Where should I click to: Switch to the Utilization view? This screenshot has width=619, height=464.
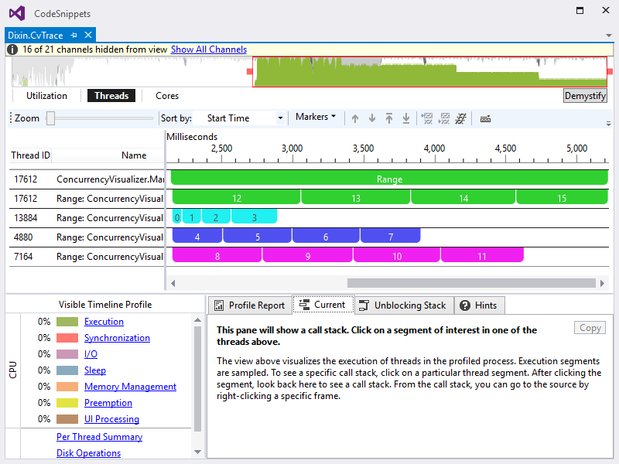[x=46, y=96]
